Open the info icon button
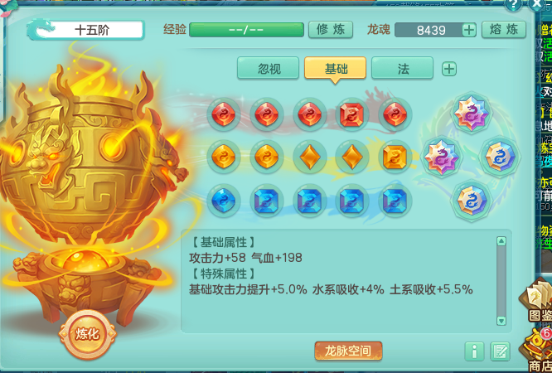This screenshot has width=552, height=373. [474, 351]
